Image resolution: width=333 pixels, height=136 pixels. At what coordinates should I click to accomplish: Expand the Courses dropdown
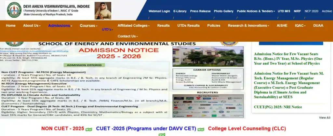(88, 25)
